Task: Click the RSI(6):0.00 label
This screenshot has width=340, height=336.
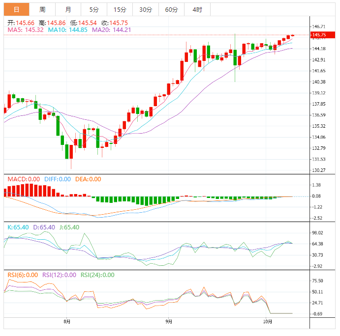Action: click(23, 275)
